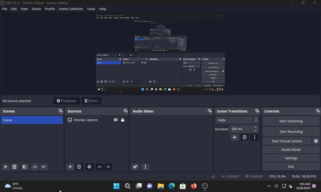
Task: Increase duration with up stepper arrow
Action: coord(255,127)
